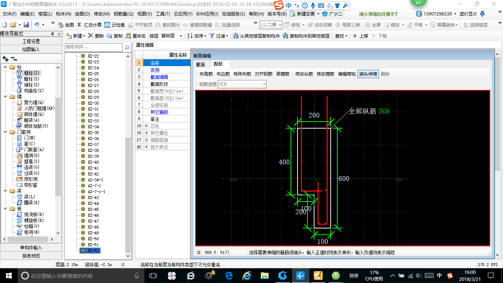The image size is (503, 283).
Task: Click the 单构件输入 panel button
Action: pos(31,248)
